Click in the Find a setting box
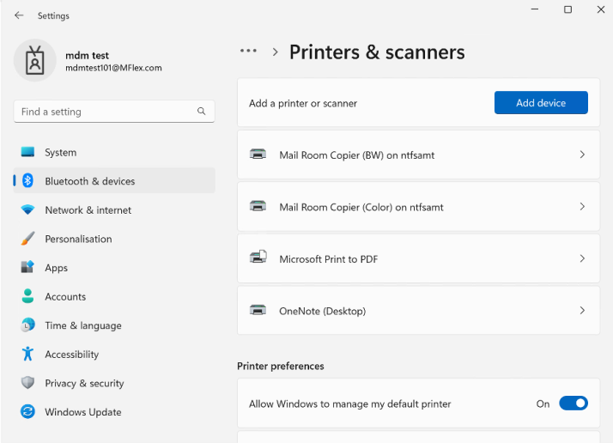The image size is (613, 443). (x=114, y=112)
